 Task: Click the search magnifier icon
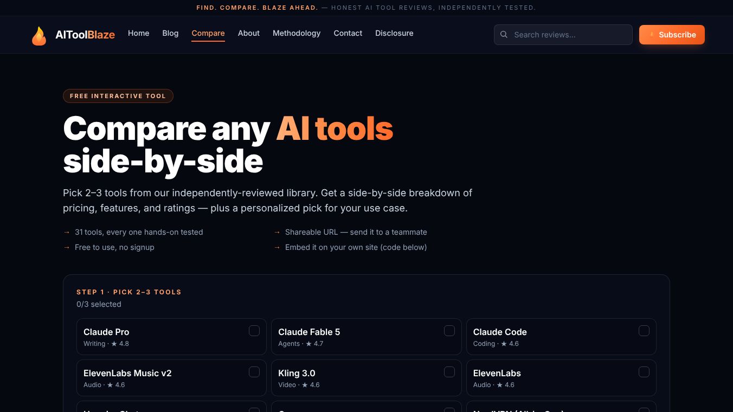click(504, 35)
